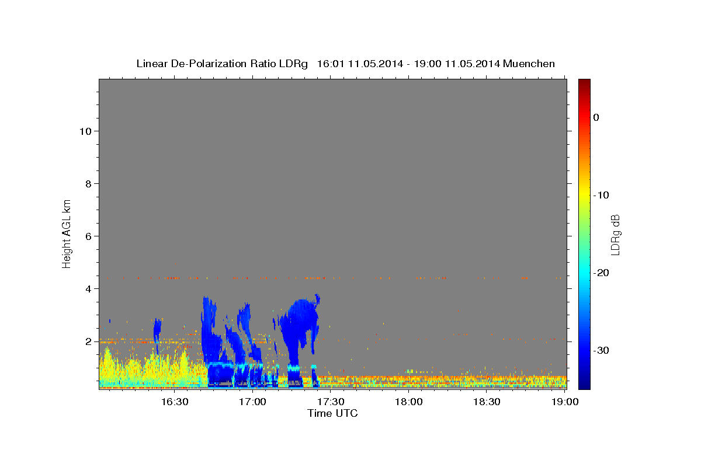Click the 16:30 time tick label

pos(175,402)
